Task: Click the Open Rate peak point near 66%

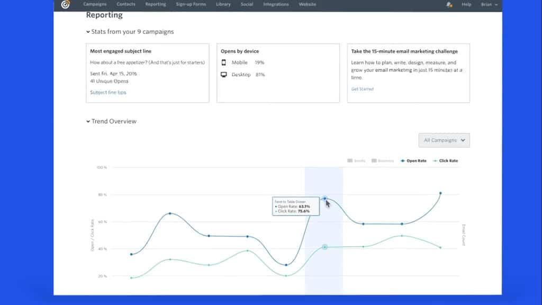Action: coord(170,213)
